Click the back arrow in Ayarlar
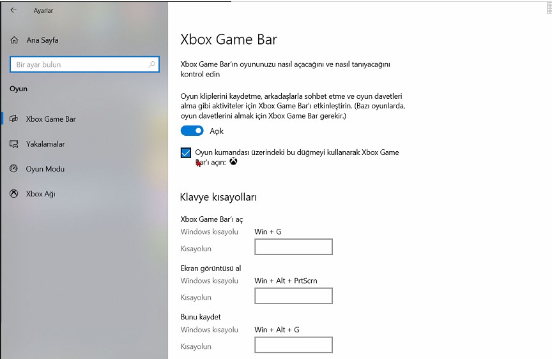The width and height of the screenshot is (552, 359). (13, 10)
